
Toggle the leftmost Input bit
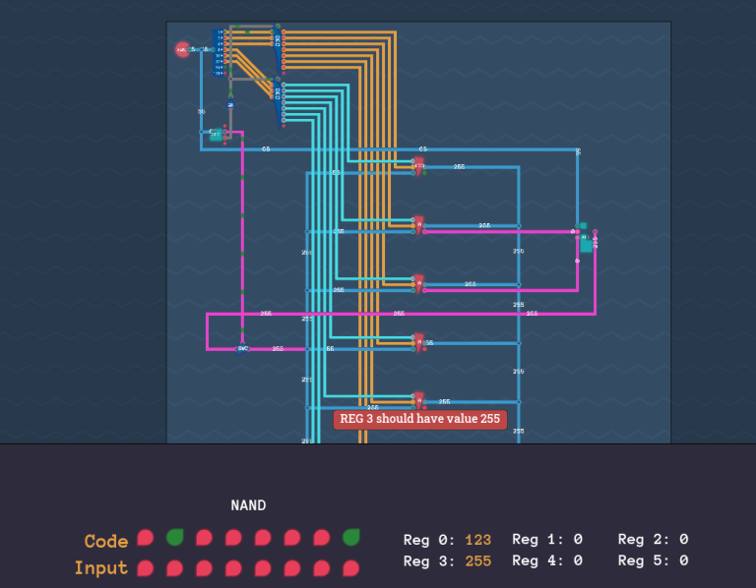[146, 568]
